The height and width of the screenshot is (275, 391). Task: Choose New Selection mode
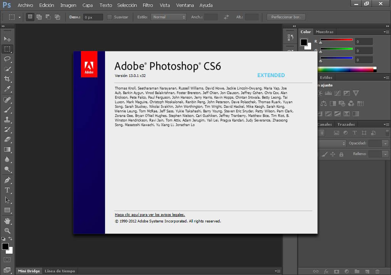click(x=30, y=17)
